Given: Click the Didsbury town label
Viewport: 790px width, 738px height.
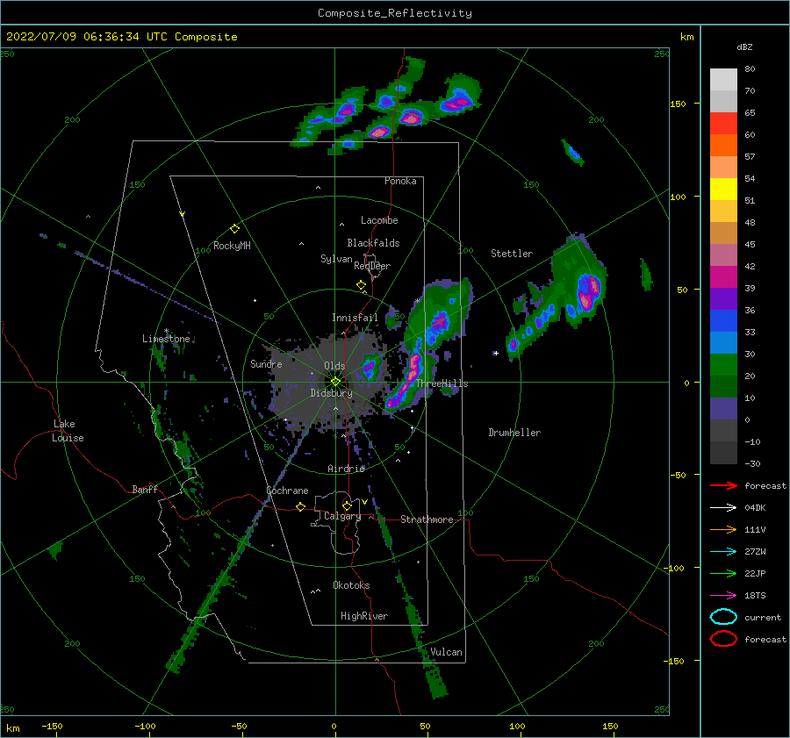Looking at the screenshot, I should click(332, 393).
